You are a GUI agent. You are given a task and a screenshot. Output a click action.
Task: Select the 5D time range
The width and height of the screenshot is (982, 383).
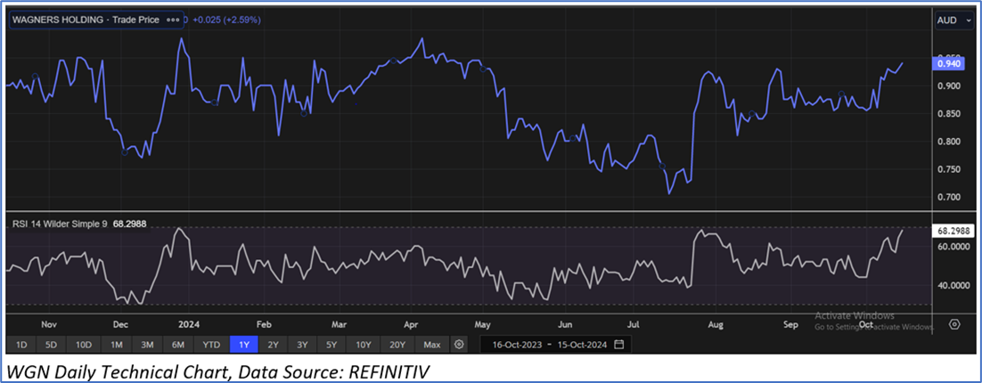click(52, 344)
